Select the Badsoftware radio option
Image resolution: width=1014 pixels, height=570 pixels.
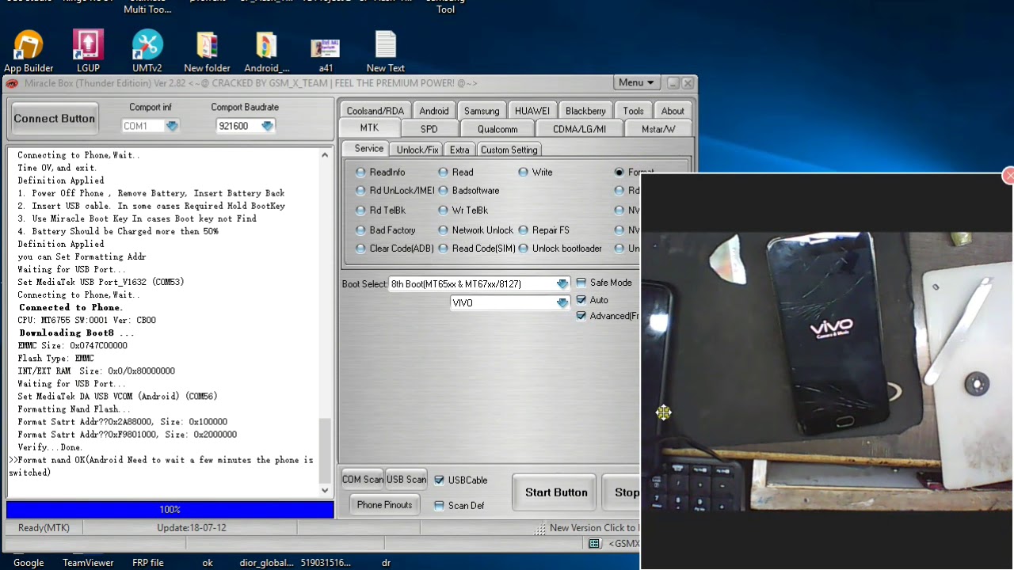pos(469,190)
